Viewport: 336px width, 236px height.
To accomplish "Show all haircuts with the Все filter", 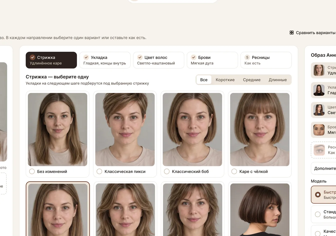I will tap(204, 80).
